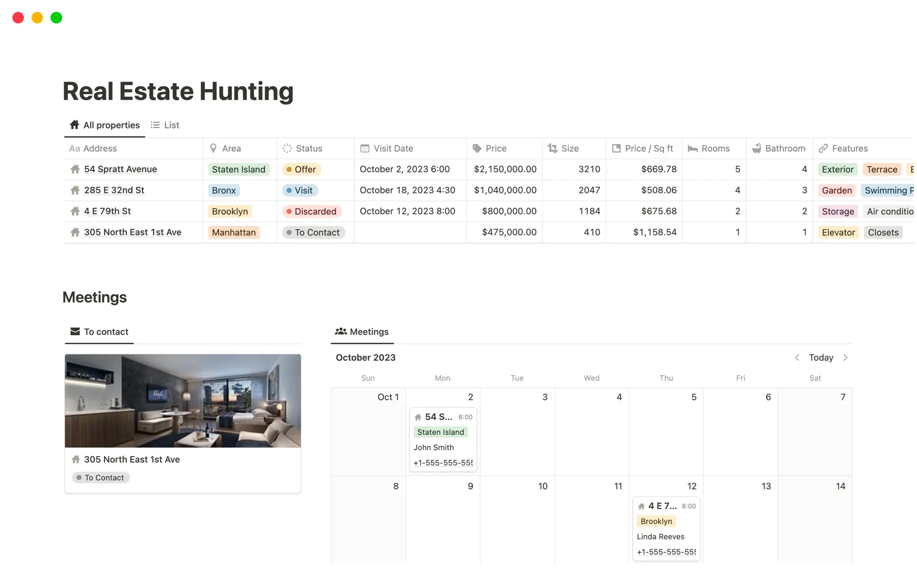Go to the next month with the right chevron
917x573 pixels.
coord(846,357)
